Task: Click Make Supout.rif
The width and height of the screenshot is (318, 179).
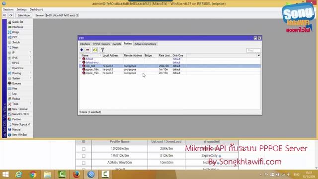Action: click(x=21, y=124)
